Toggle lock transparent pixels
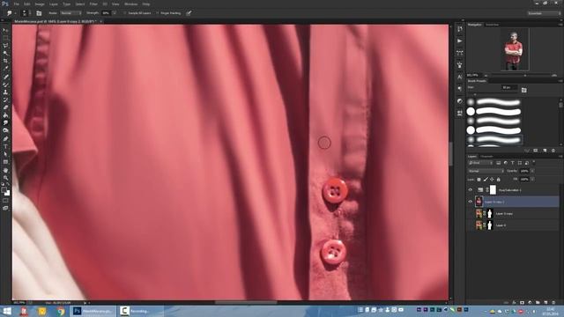This screenshot has width=564, height=317. pos(479,179)
